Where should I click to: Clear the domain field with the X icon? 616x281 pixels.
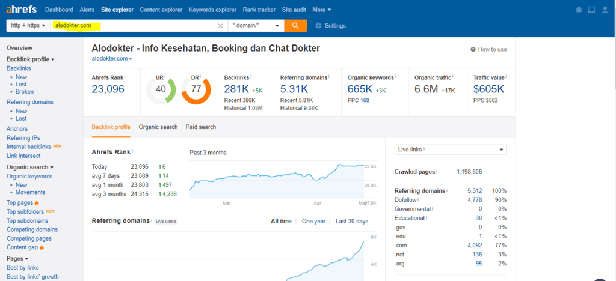220,26
